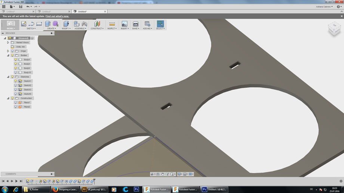The image size is (344, 193).
Task: Click the Undo arrow
Action: (28, 7)
